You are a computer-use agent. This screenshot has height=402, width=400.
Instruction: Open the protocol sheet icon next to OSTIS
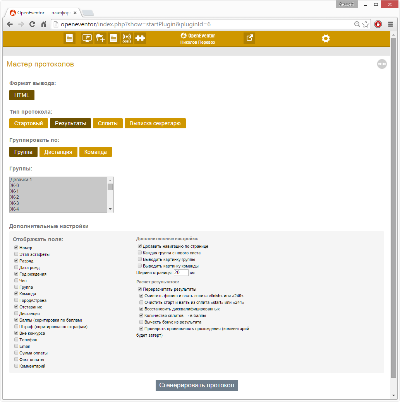tap(113, 38)
